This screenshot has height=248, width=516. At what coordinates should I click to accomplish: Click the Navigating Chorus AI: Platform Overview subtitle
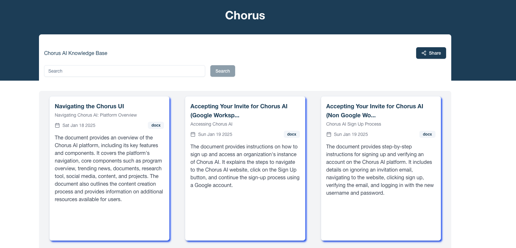(x=96, y=115)
